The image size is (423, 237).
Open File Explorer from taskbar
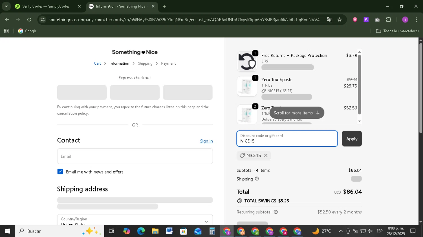tap(155, 231)
